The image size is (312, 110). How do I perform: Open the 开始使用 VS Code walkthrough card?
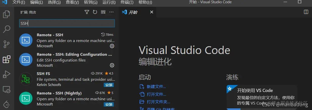coord(262,97)
